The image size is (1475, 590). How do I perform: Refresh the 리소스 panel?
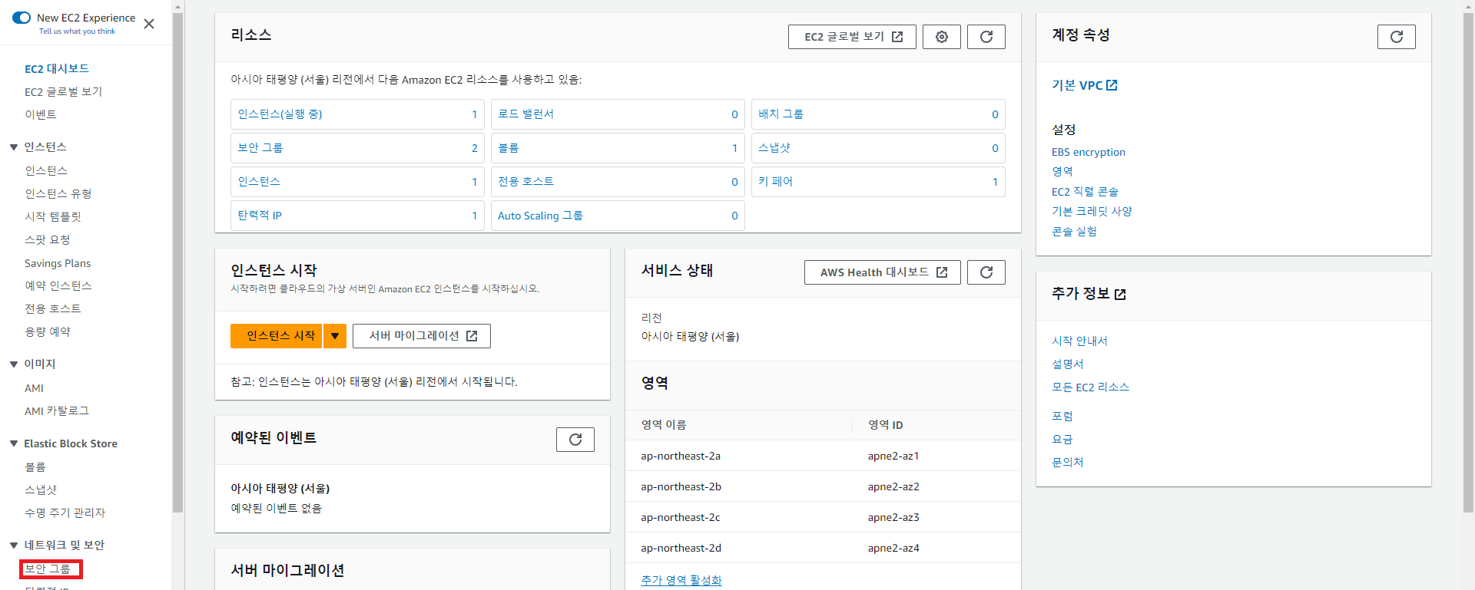[x=986, y=37]
